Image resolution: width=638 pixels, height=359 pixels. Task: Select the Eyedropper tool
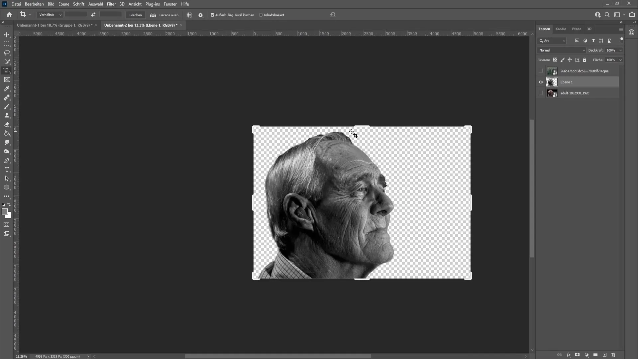click(x=7, y=88)
